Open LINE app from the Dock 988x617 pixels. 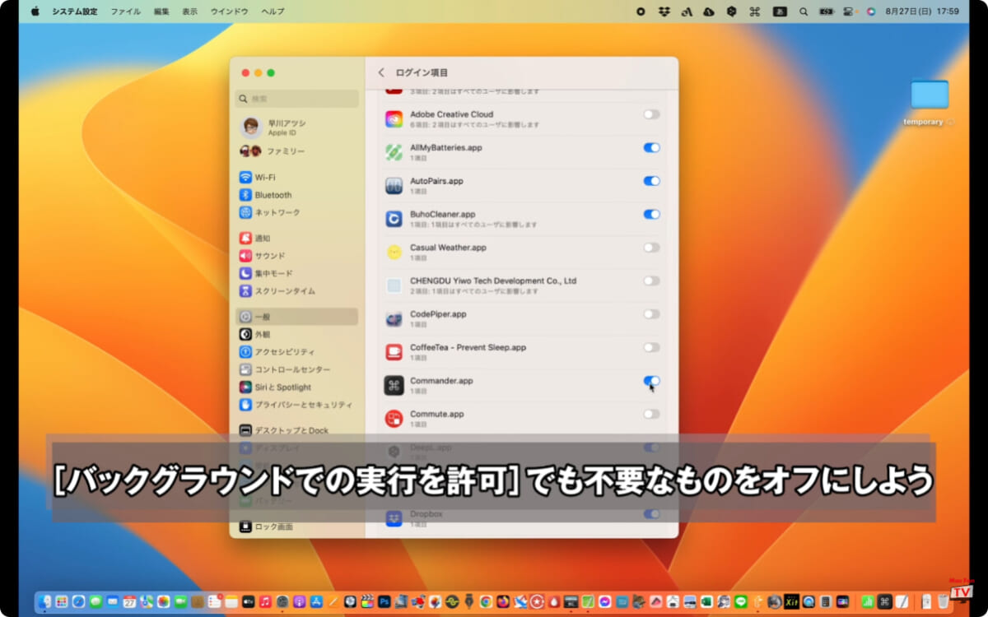[740, 601]
